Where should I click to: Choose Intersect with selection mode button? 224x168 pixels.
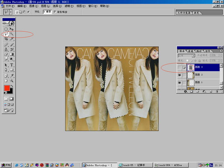[29, 12]
